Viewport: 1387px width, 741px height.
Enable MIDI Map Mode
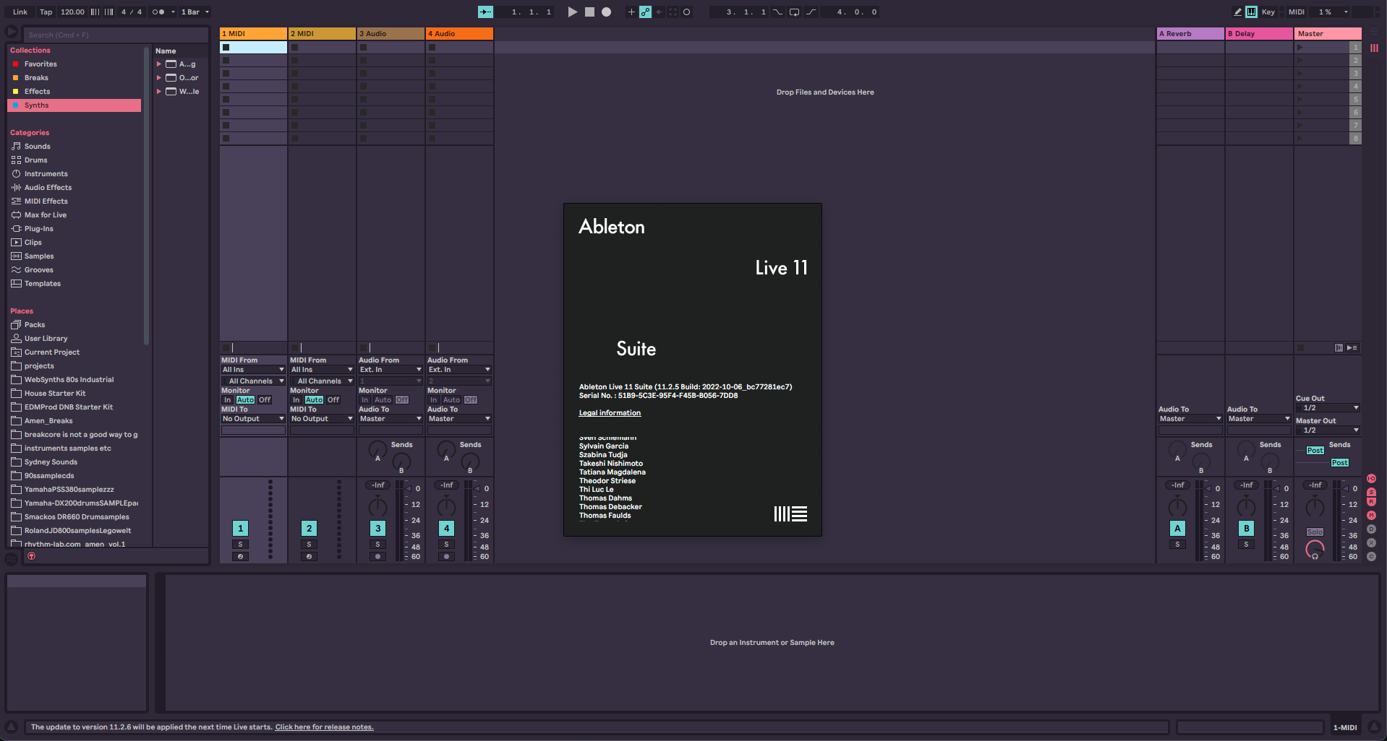point(1297,12)
